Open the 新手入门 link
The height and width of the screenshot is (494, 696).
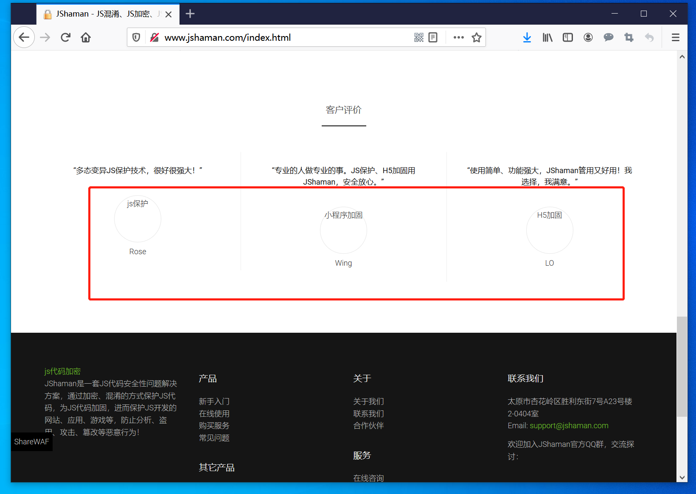tap(214, 401)
